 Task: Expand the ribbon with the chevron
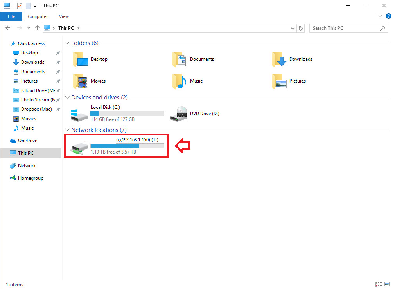(380, 16)
